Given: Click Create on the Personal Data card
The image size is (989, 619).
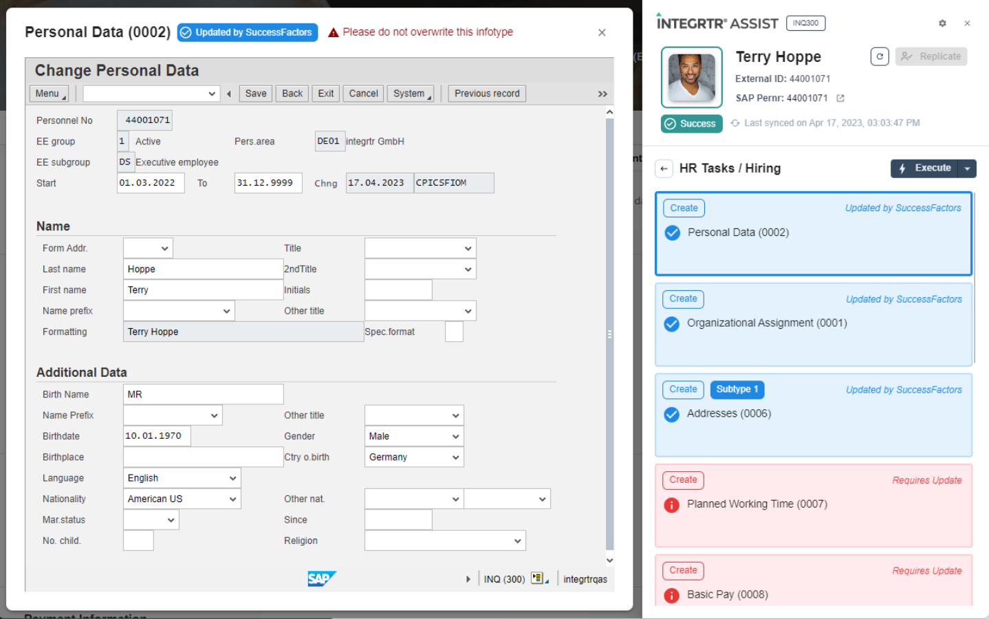Looking at the screenshot, I should 684,208.
